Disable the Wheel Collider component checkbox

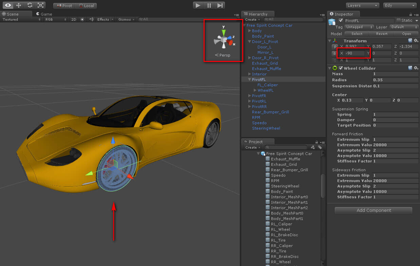point(341,68)
